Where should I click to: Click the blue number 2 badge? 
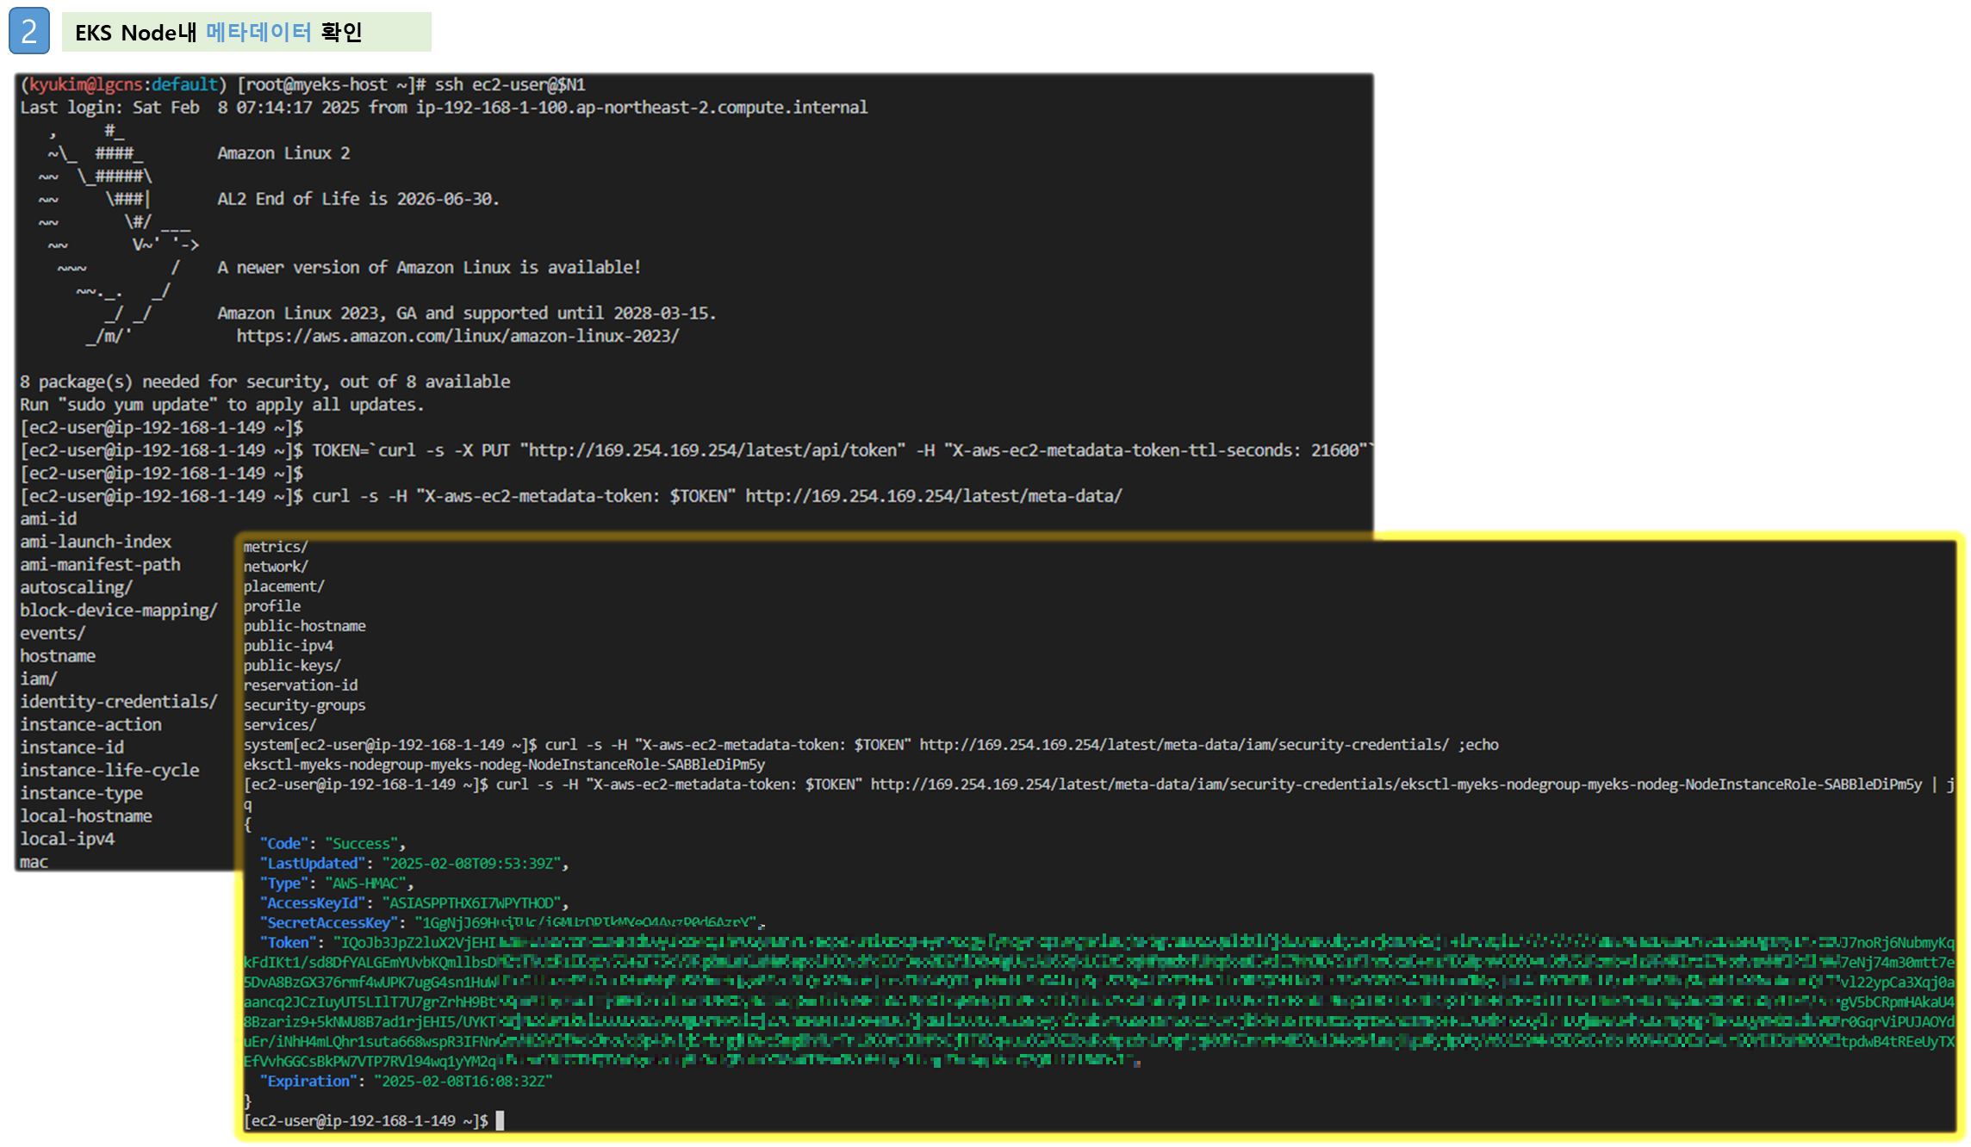(28, 31)
